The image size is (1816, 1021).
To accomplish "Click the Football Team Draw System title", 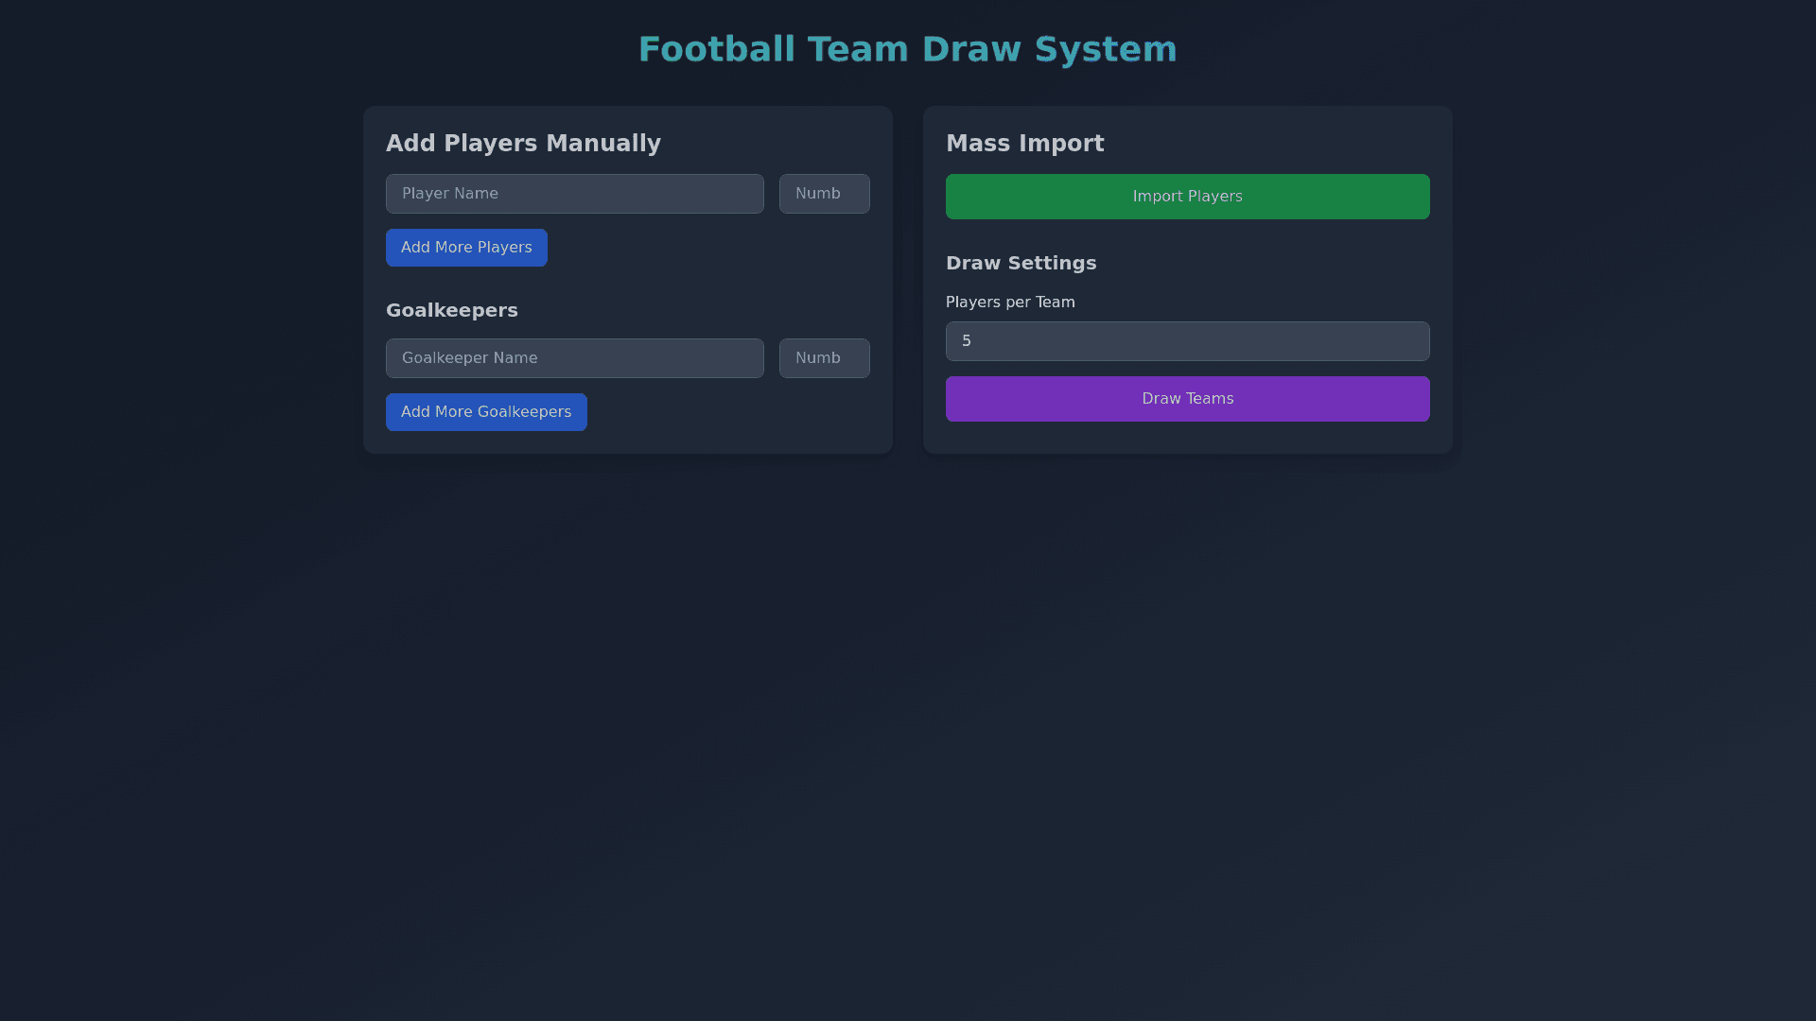I will [907, 49].
